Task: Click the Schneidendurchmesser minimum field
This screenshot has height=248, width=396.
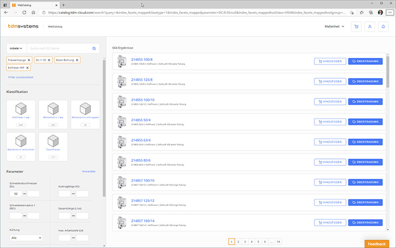Action: (16, 194)
